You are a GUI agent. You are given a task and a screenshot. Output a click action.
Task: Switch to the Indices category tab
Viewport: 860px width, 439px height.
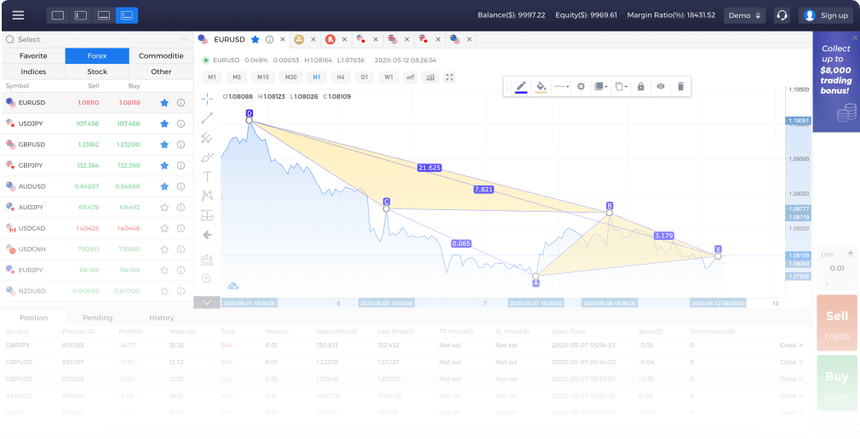[33, 71]
